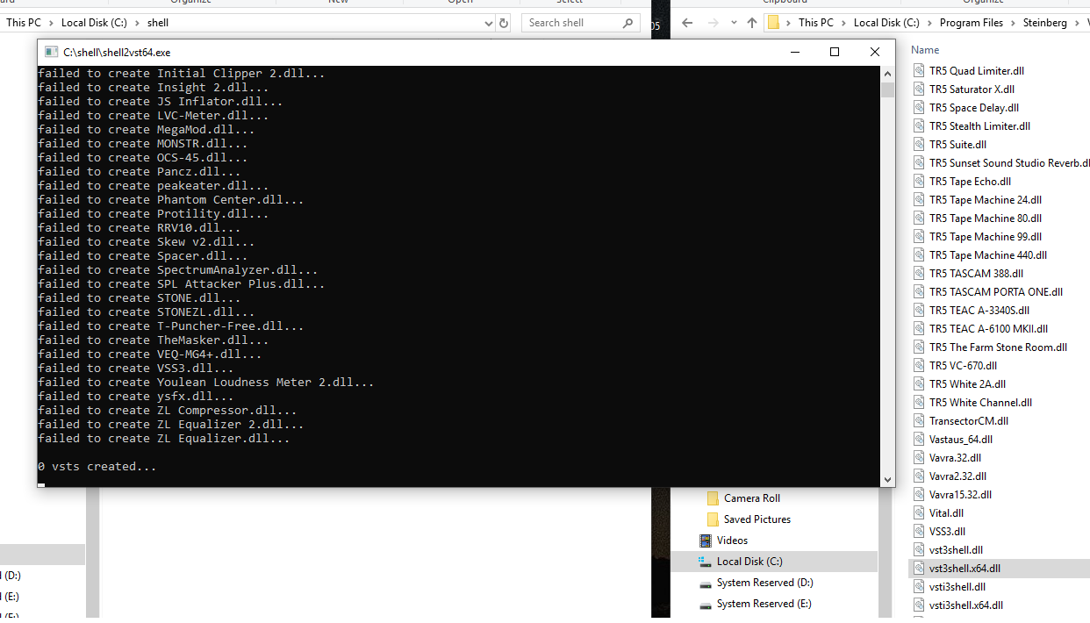Click the file icon of TR5 VC-670.dll
This screenshot has width=1090, height=623.
click(919, 366)
